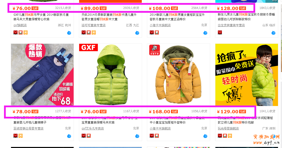This screenshot has height=148, width=282.
Task: Open the 玩尚母婴旗舰店 store link
Action: tap(228, 128)
